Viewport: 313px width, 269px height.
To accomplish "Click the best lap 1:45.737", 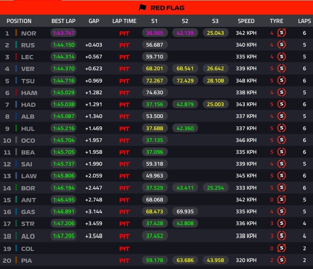I will pos(64,164).
